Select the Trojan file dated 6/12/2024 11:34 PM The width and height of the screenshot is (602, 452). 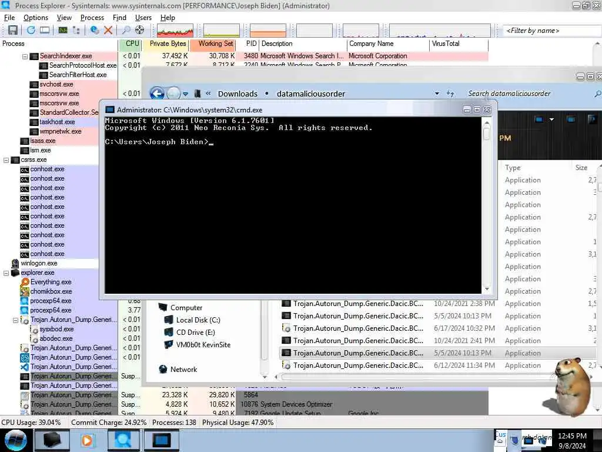coord(437,365)
